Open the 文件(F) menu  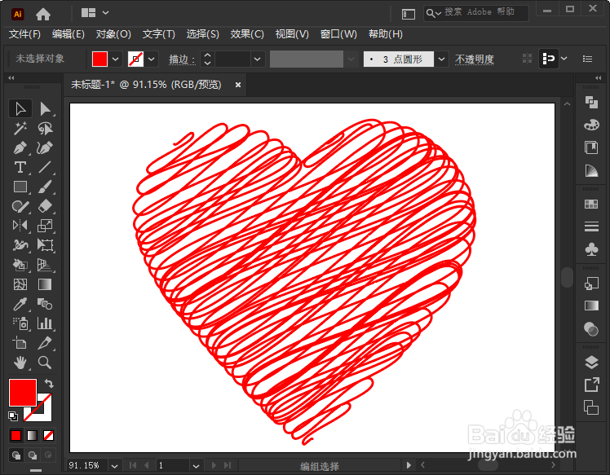coord(24,34)
